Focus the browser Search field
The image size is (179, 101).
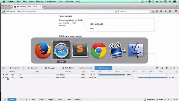(133, 11)
